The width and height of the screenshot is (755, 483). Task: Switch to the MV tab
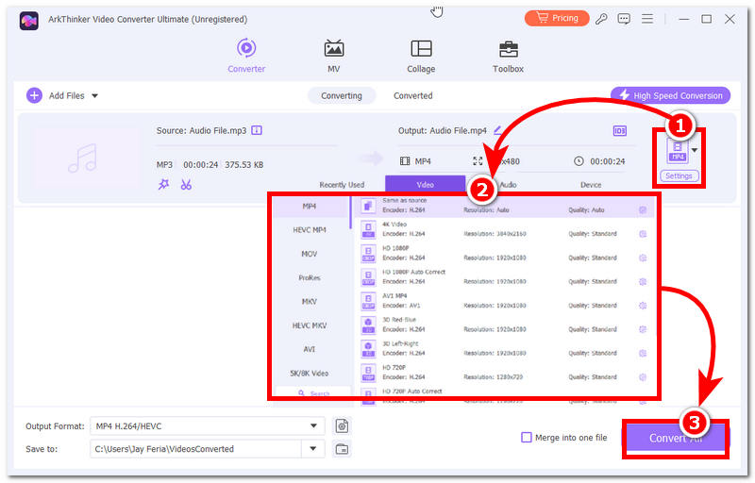pos(334,56)
